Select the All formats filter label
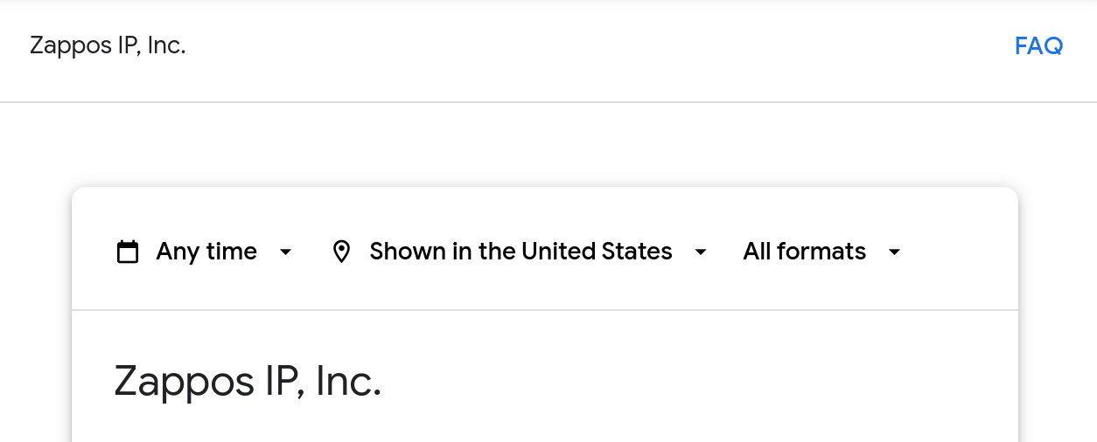This screenshot has height=442, width=1097. (x=804, y=252)
